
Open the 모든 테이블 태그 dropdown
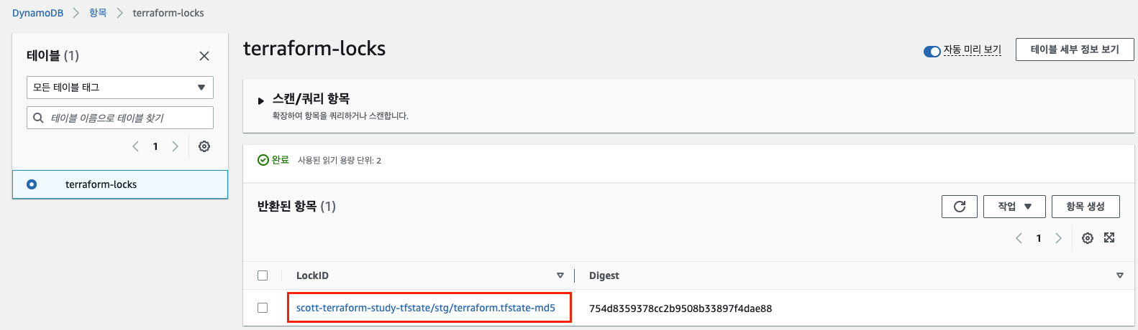click(x=120, y=88)
